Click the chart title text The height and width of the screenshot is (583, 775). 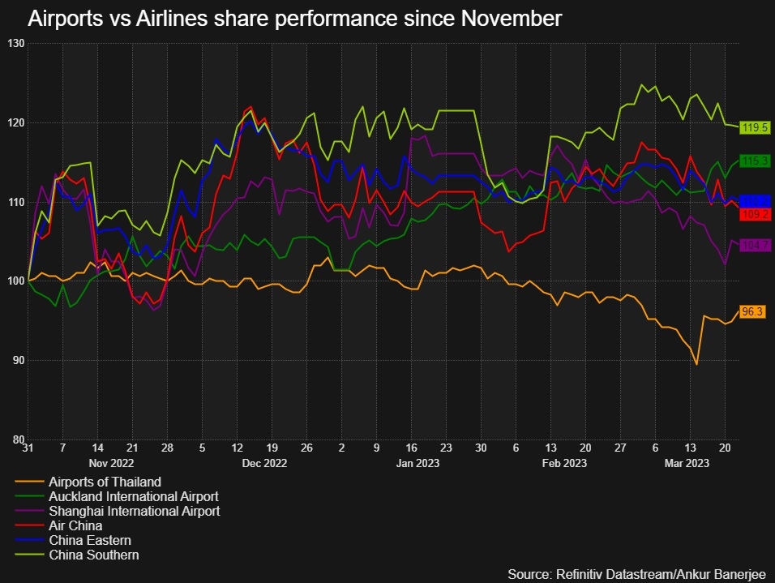point(294,19)
